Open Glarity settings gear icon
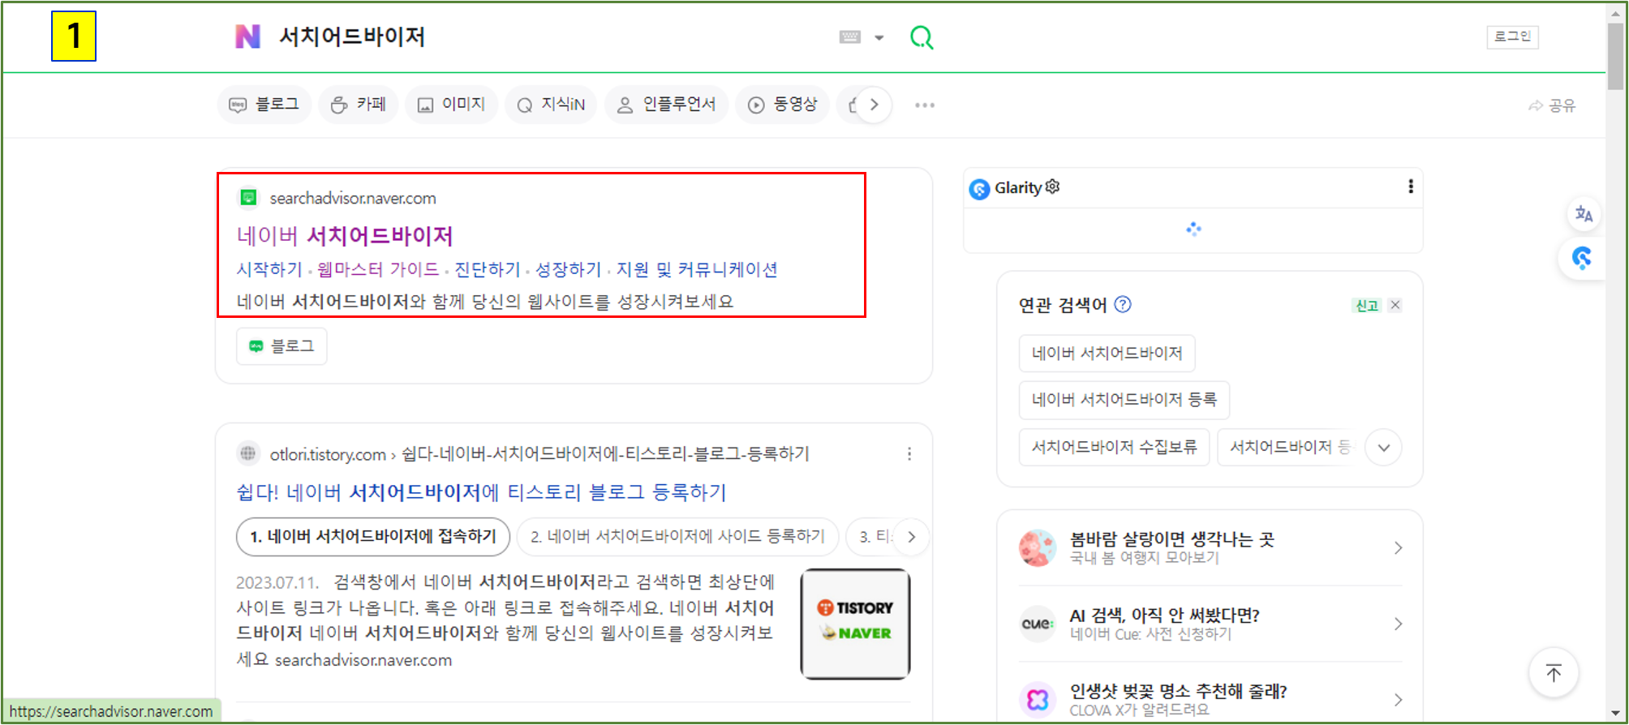This screenshot has height=725, width=1629. [x=1053, y=187]
